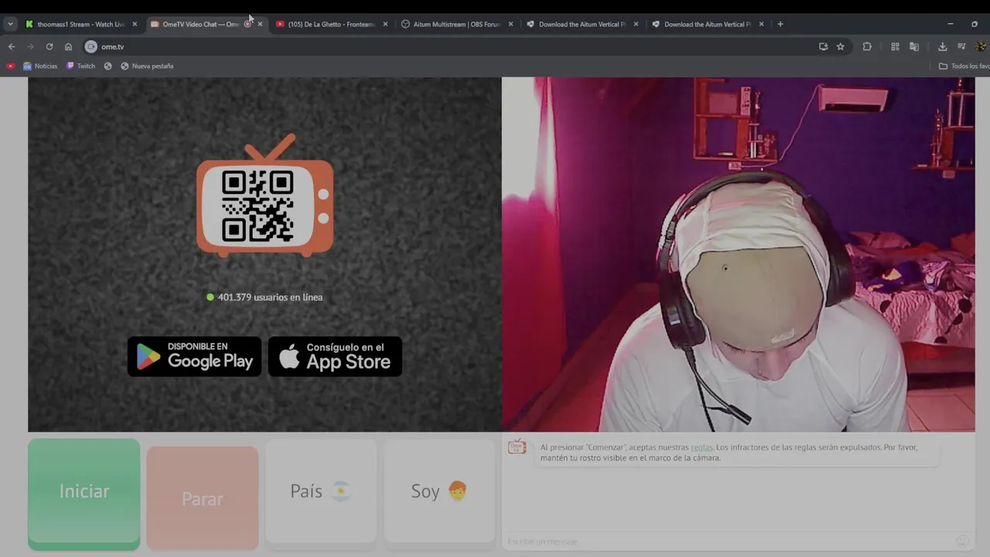
Task: Open the Google Play download badge
Action: [x=195, y=357]
